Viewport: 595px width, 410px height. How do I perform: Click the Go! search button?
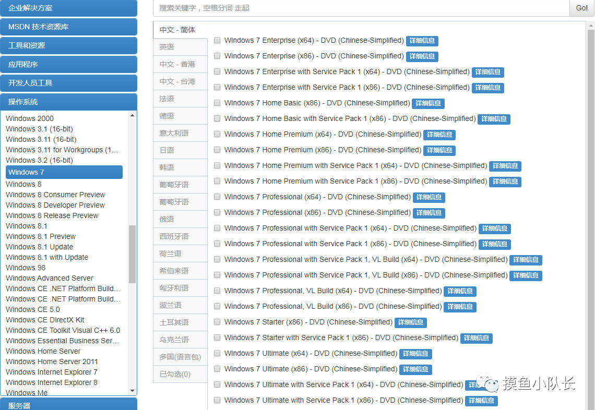click(581, 8)
